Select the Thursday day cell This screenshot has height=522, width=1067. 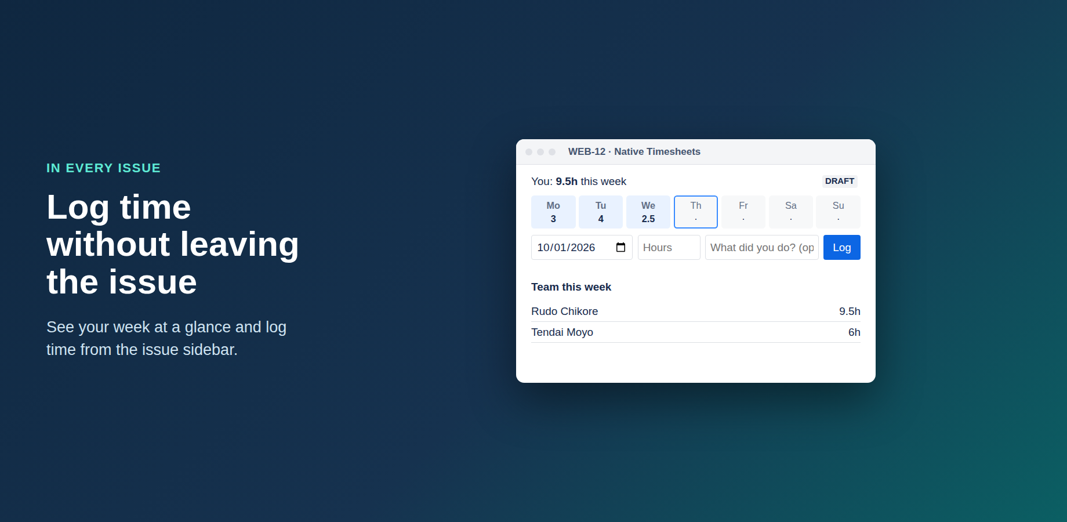click(x=696, y=212)
